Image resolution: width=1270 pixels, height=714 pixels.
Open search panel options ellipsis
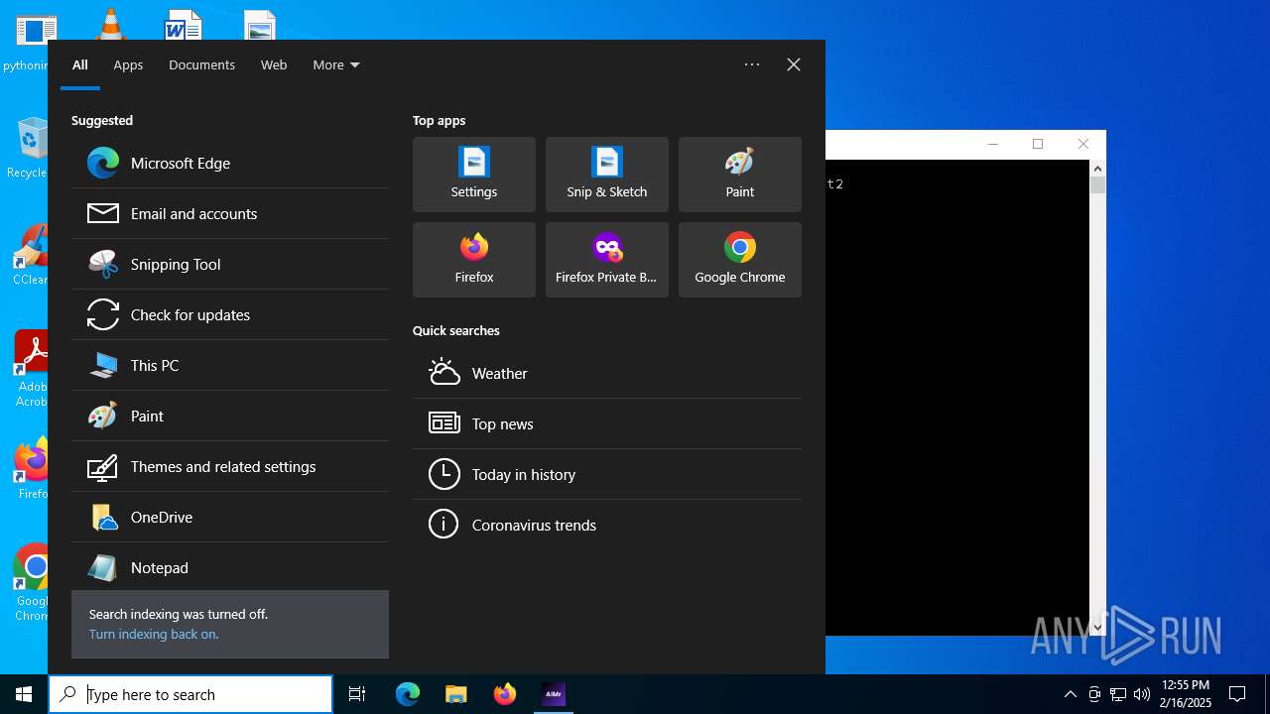tap(752, 64)
